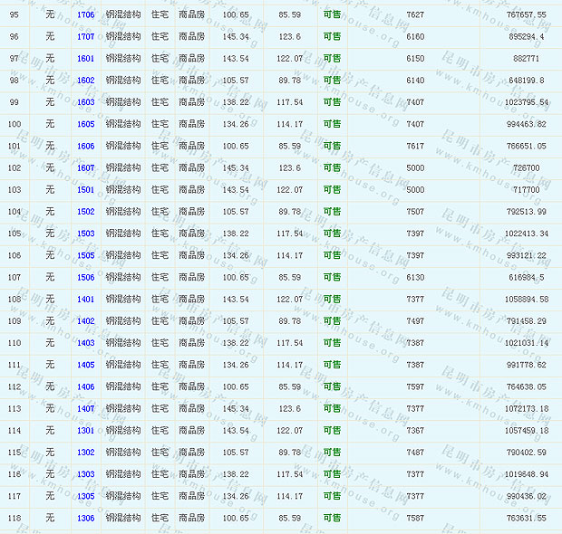Open room 1706 details link
The image size is (562, 534).
click(85, 14)
